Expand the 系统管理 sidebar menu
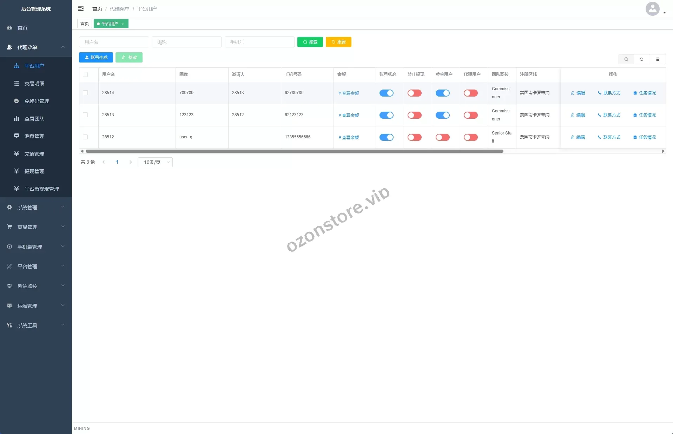This screenshot has width=673, height=434. pyautogui.click(x=36, y=208)
